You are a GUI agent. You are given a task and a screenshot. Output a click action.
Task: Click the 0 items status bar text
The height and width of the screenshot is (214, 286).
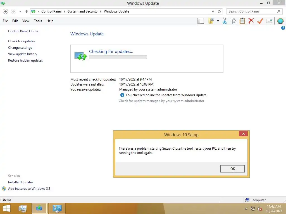click(x=6, y=200)
